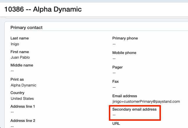Viewport: 188px width, 128px height.
Task: Click the empty value under Address line 1
Action: 12,112
